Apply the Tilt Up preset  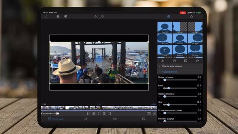[165, 51]
